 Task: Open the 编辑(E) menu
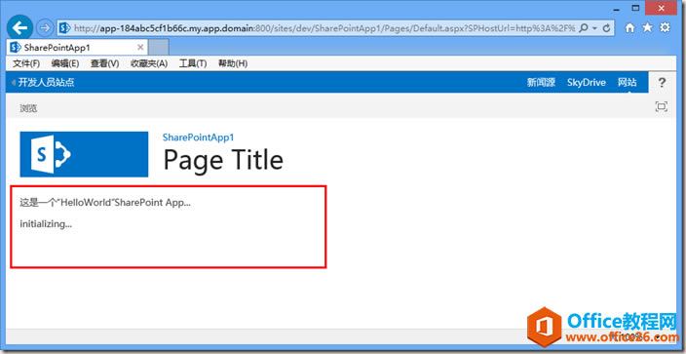coord(64,63)
